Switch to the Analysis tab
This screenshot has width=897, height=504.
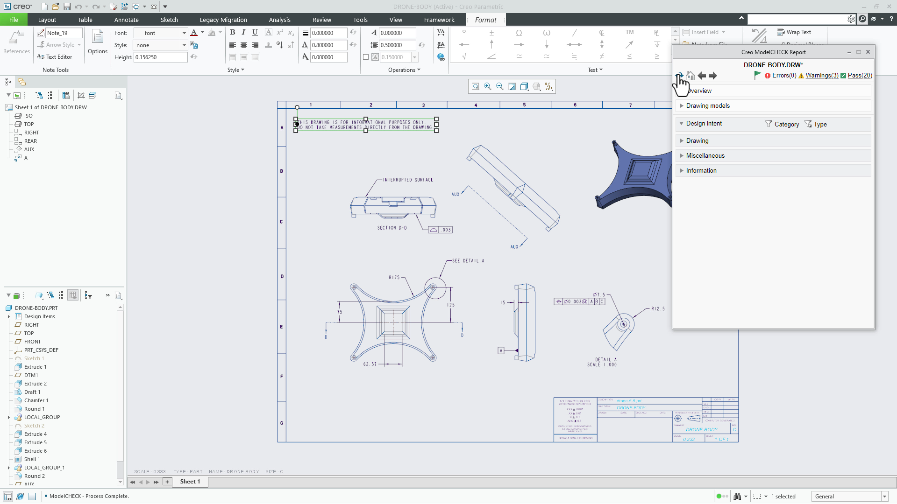pyautogui.click(x=279, y=20)
